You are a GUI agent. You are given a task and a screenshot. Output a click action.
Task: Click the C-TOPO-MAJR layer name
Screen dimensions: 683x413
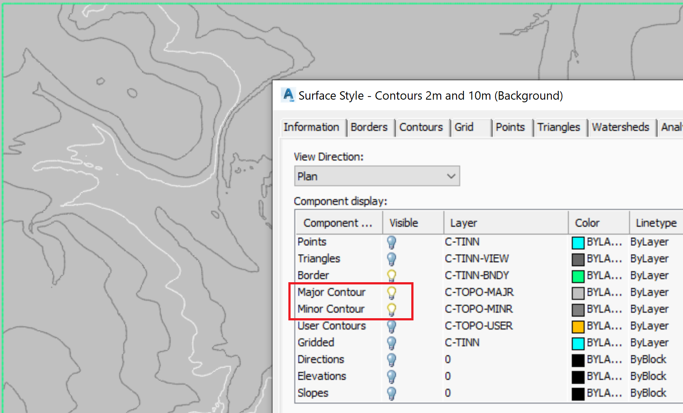[479, 292]
